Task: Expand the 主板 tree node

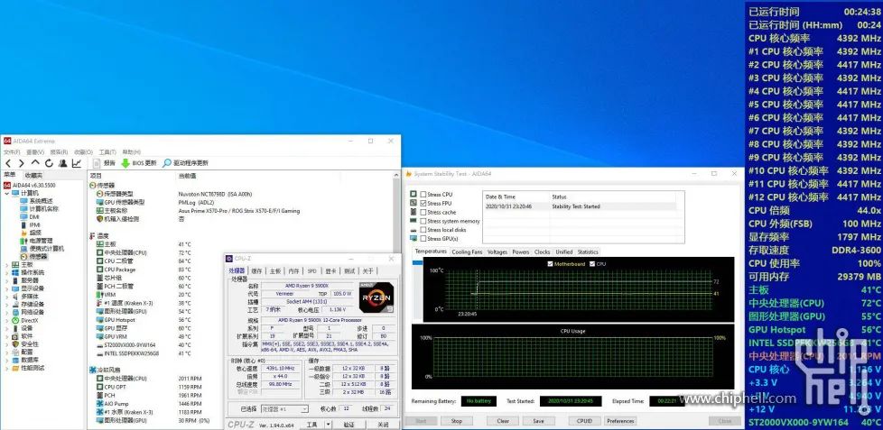Action: tap(6, 264)
